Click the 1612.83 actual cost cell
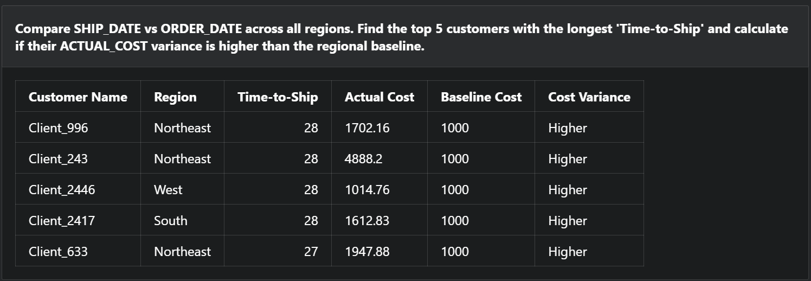This screenshot has height=281, width=811. tap(367, 221)
